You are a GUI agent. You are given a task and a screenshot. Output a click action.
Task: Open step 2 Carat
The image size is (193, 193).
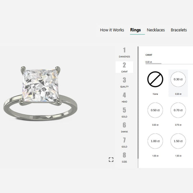(x=124, y=67)
